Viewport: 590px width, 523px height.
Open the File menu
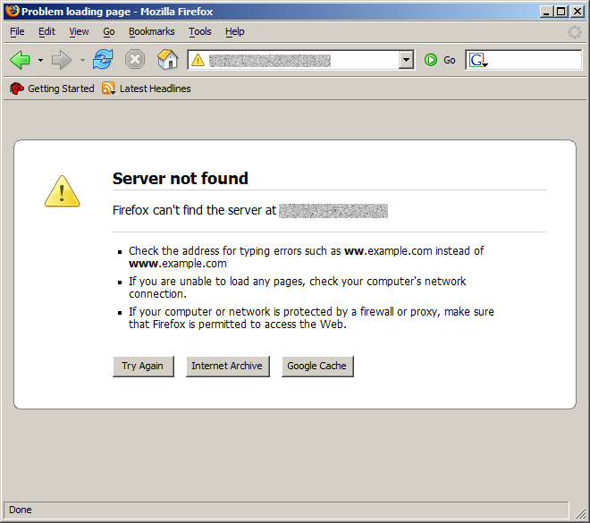point(17,31)
